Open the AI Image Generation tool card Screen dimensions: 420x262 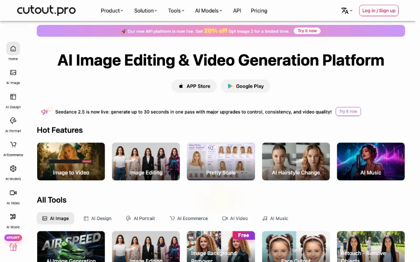pos(71,246)
